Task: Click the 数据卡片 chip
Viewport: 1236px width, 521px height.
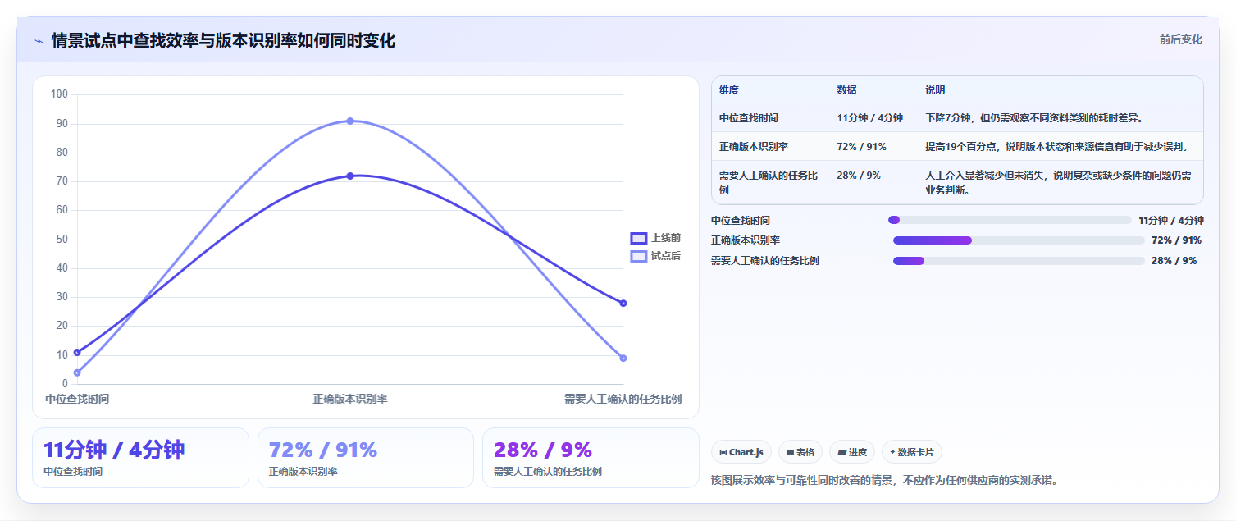Action: pos(912,452)
